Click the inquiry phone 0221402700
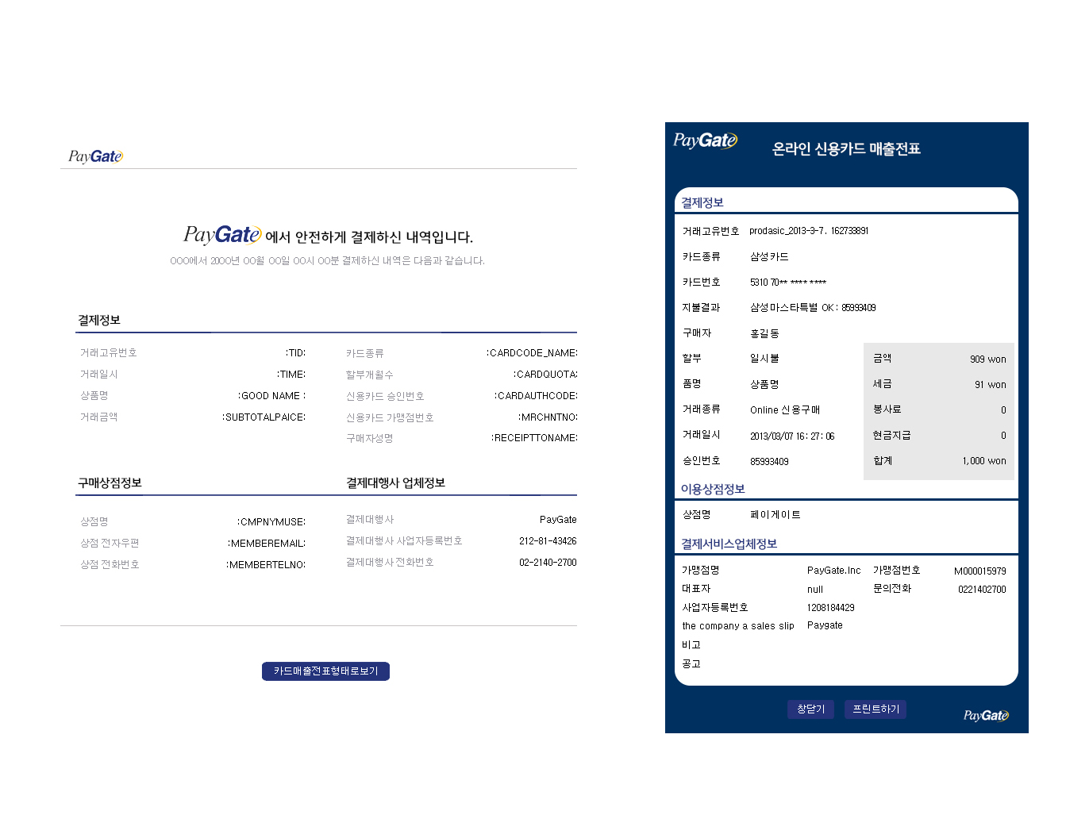The width and height of the screenshot is (1066, 815). point(982,590)
